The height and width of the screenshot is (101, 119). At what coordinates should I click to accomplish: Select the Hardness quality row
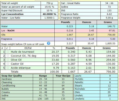37,79
